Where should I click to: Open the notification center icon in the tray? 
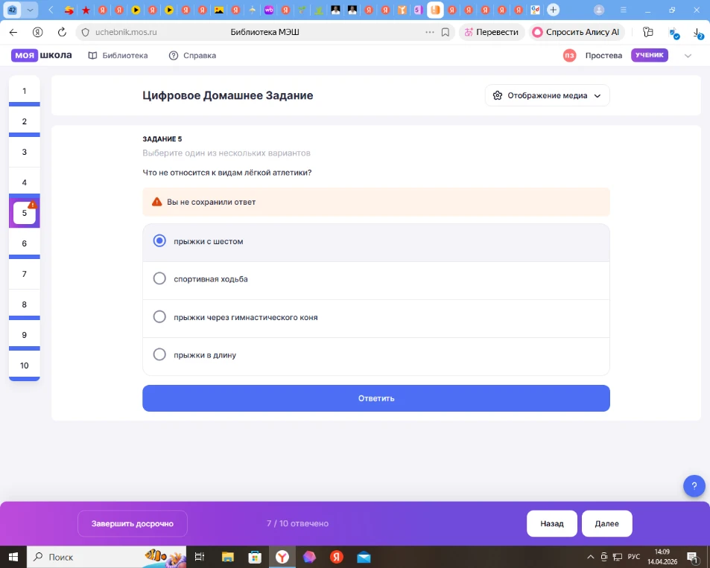click(x=692, y=557)
